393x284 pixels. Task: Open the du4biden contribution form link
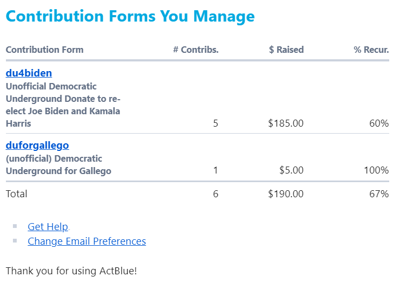click(29, 73)
